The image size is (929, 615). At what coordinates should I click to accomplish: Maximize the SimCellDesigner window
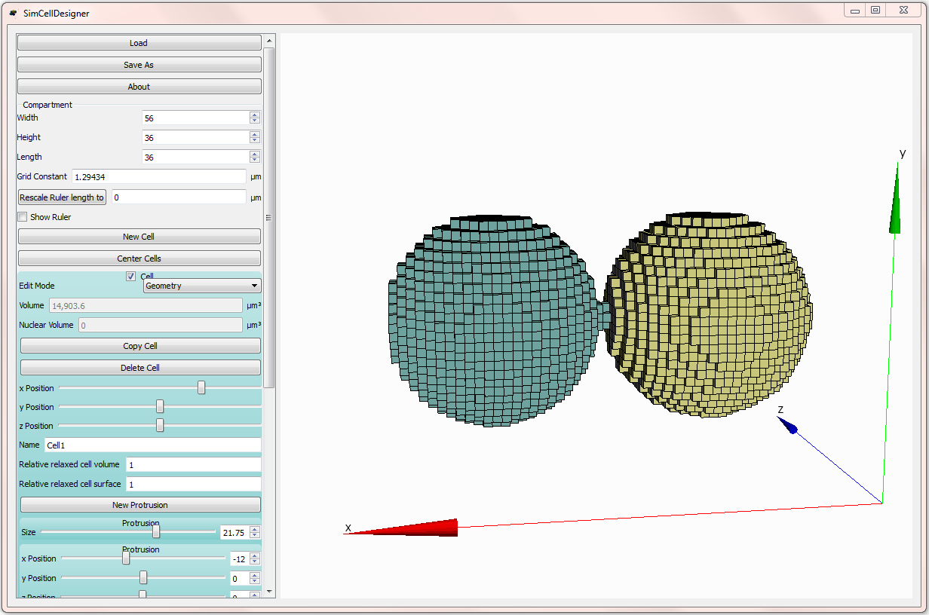tap(875, 10)
